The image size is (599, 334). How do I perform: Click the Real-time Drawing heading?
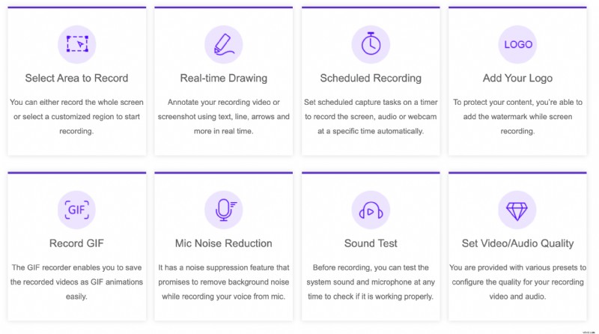pyautogui.click(x=224, y=78)
